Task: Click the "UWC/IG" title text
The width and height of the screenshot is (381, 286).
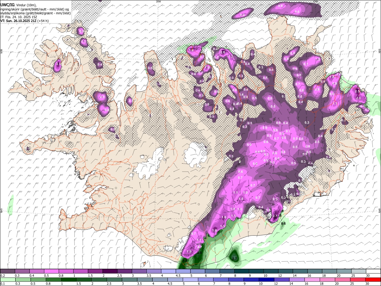Action: pos(7,4)
